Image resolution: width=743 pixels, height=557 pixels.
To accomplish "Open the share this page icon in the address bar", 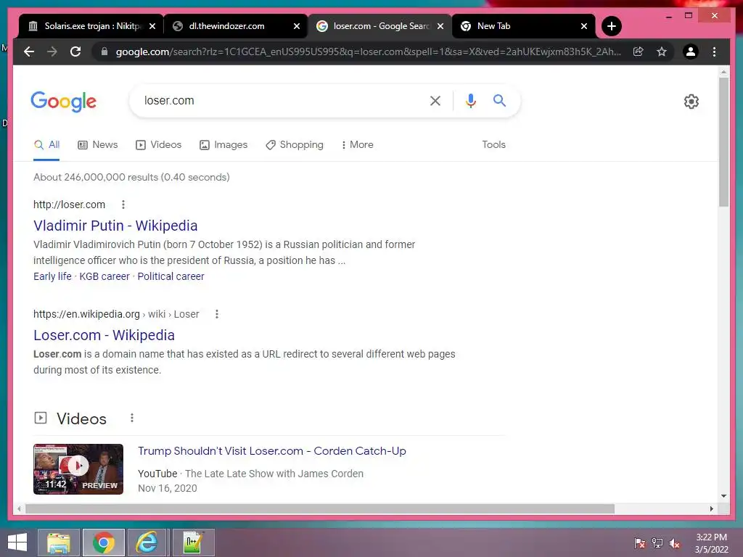I will pyautogui.click(x=639, y=51).
